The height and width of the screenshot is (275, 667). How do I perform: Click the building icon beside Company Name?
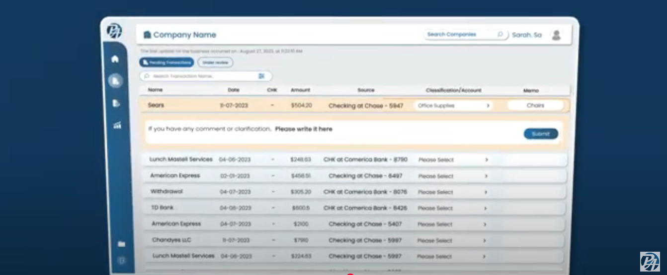tap(147, 35)
